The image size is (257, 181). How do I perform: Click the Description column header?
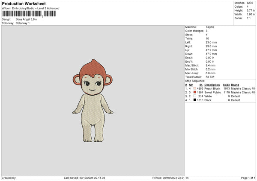(212, 85)
